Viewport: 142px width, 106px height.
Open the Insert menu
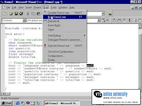pyautogui.click(x=29, y=8)
